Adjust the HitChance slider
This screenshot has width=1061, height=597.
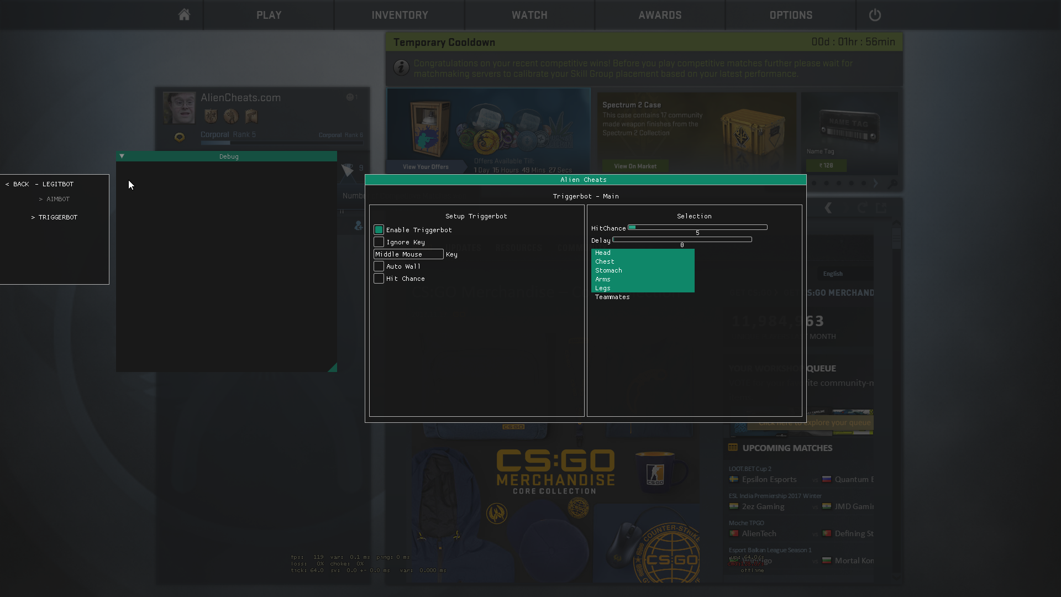point(697,227)
